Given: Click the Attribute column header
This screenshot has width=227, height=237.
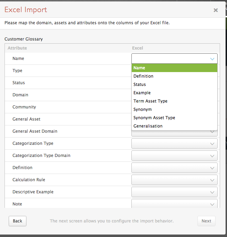Looking at the screenshot, I should (17, 48).
